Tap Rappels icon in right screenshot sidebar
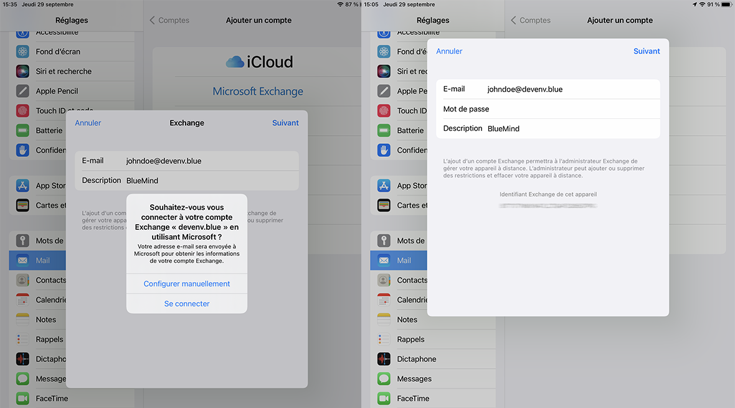This screenshot has width=735, height=408. 384,339
